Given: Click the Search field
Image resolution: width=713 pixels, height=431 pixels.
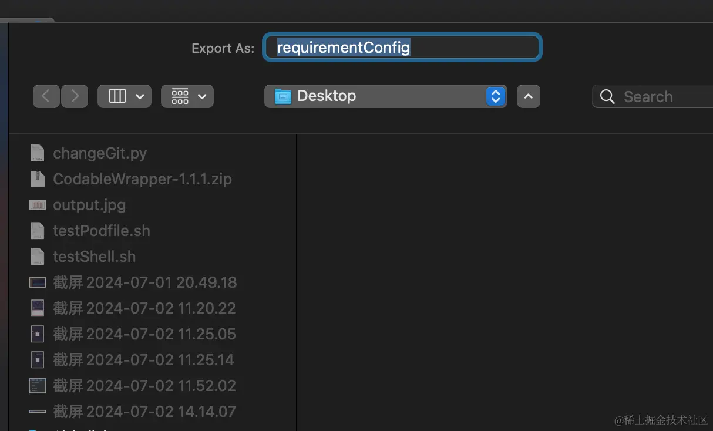Looking at the screenshot, I should (x=653, y=96).
